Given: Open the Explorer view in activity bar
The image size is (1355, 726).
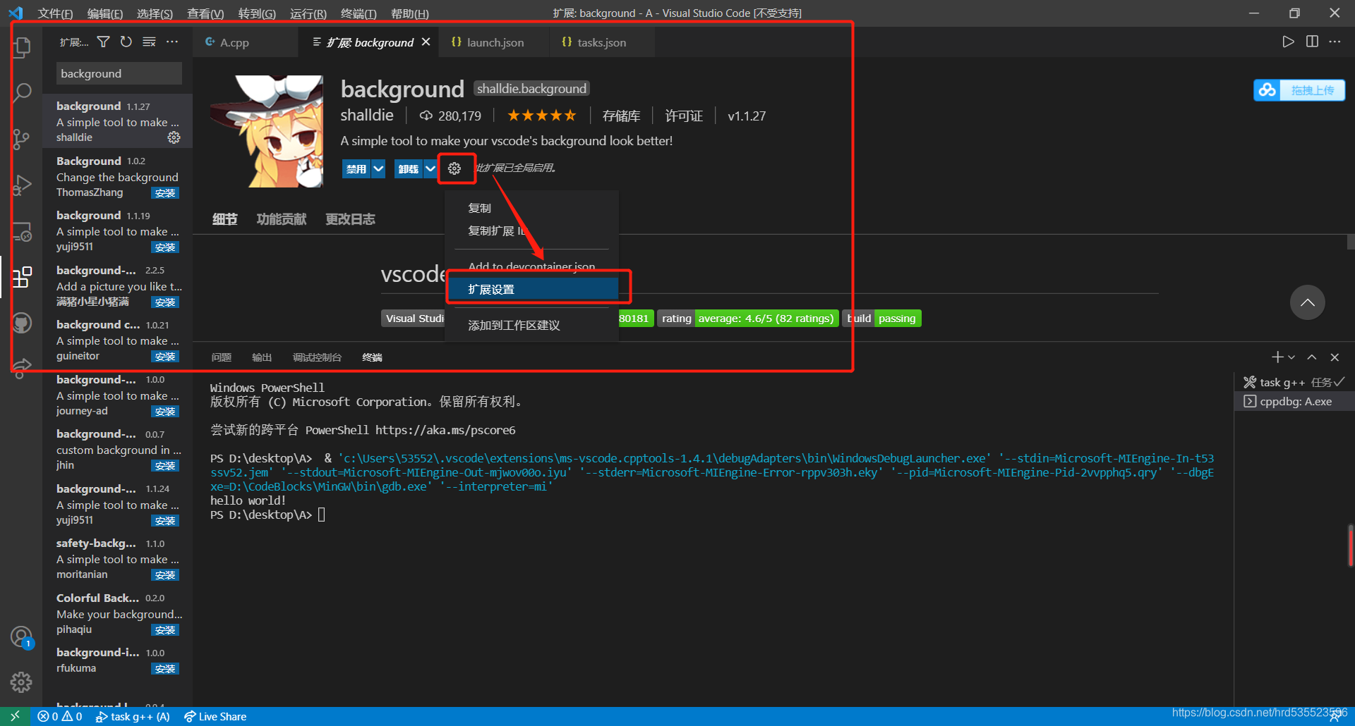Looking at the screenshot, I should pyautogui.click(x=23, y=47).
